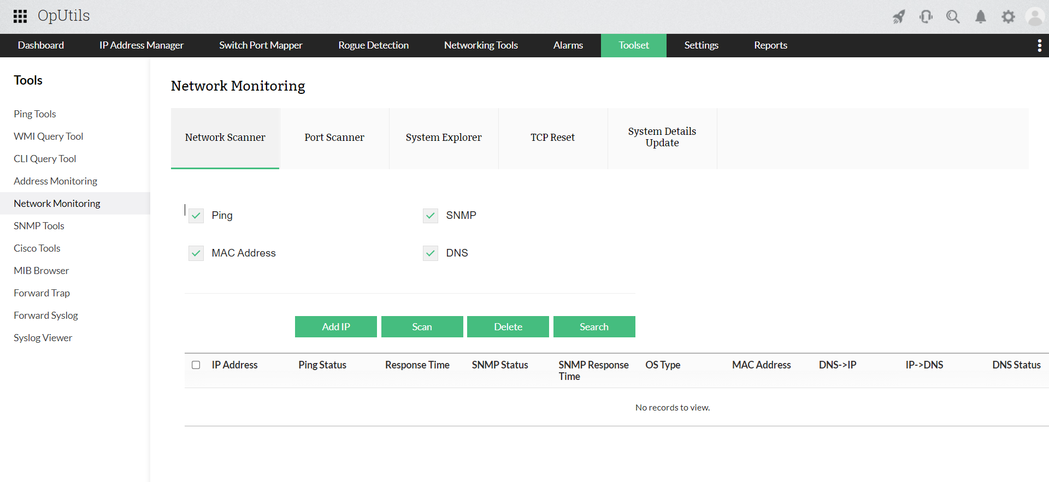Click the user profile avatar

pos(1035,17)
